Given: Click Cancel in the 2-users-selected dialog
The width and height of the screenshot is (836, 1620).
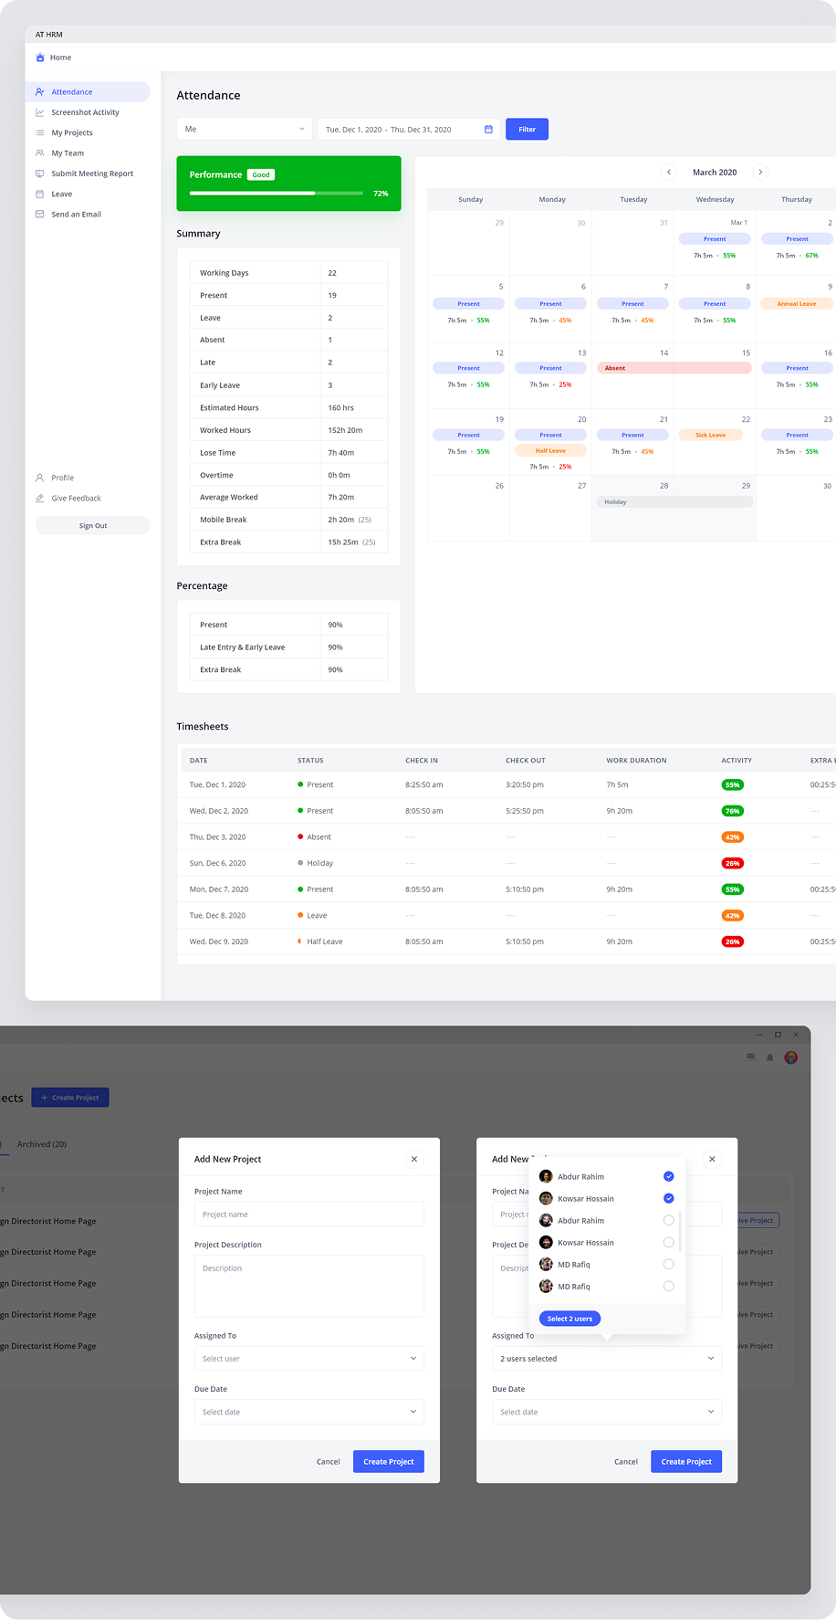Looking at the screenshot, I should [x=626, y=1462].
